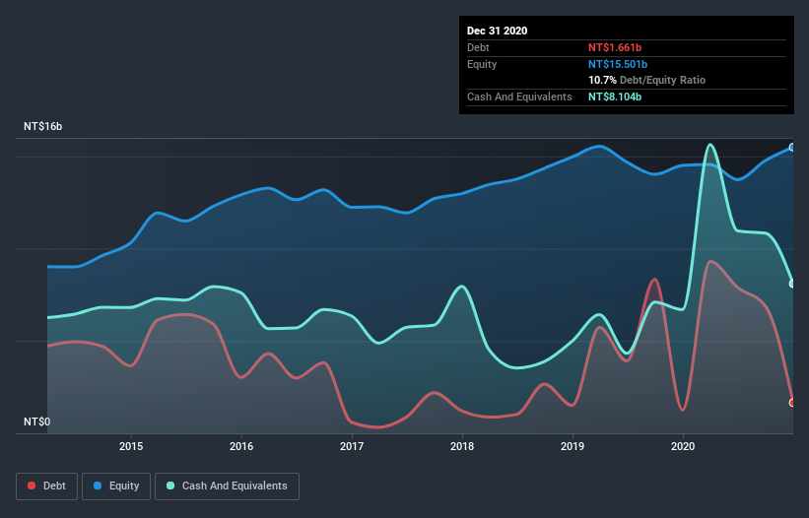Click the tooltip's Cash And Equivalents label
Viewport: 809px width, 518px height.
point(519,97)
